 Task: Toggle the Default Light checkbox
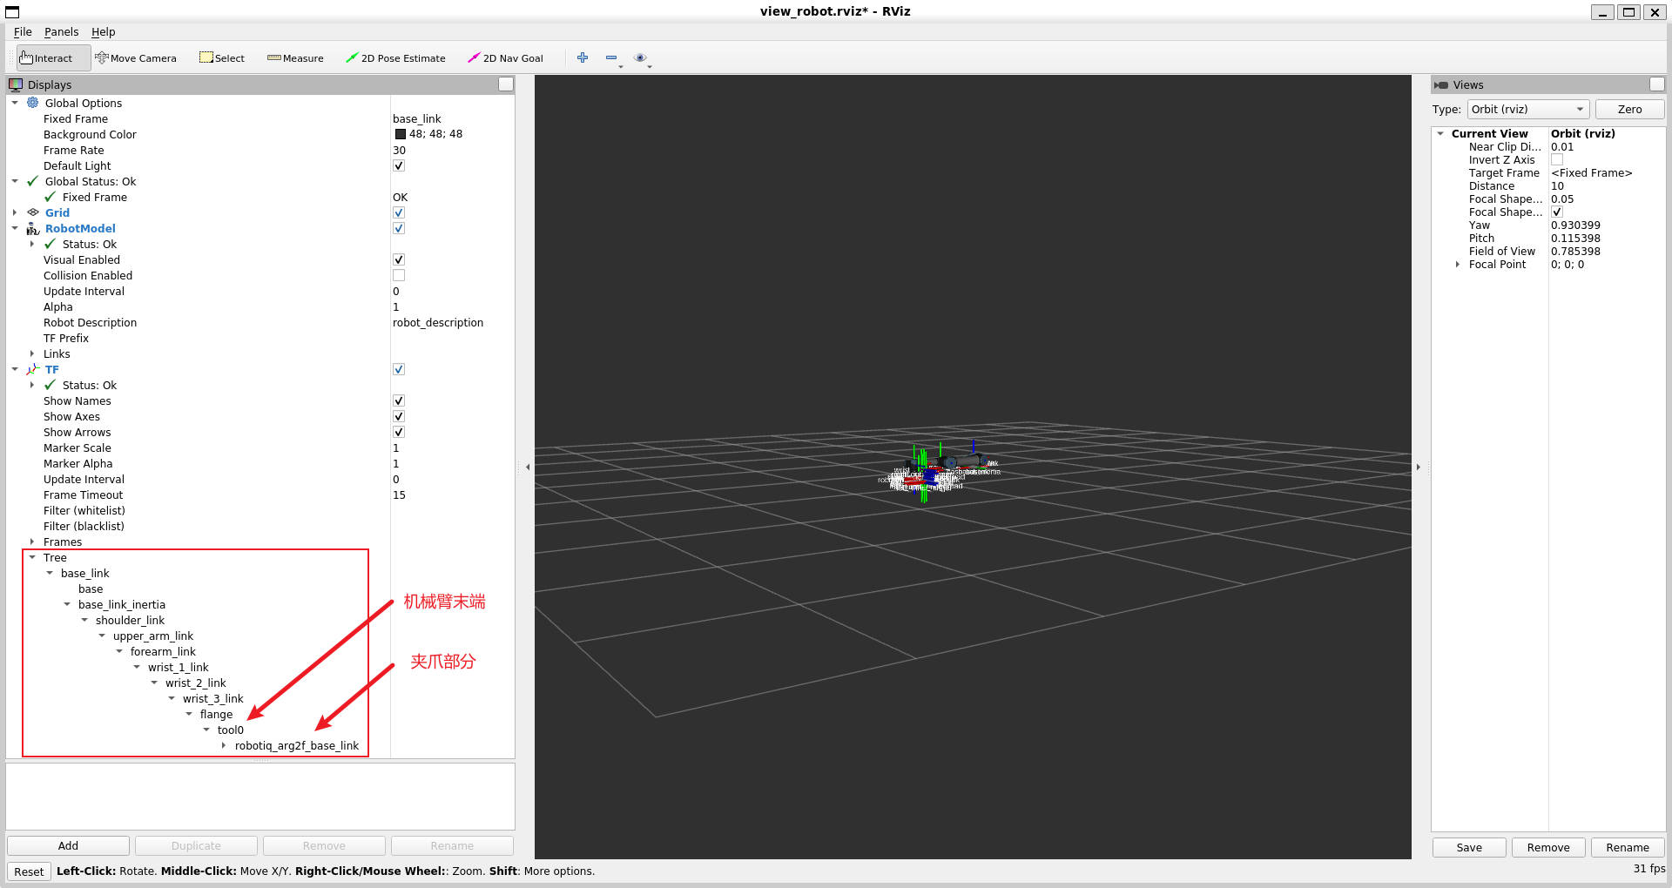tap(399, 165)
